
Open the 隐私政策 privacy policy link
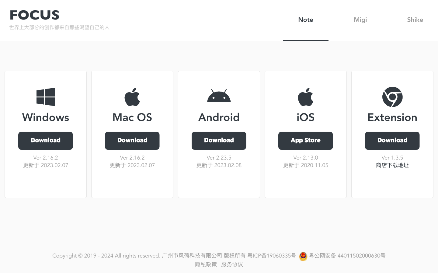pos(206,265)
